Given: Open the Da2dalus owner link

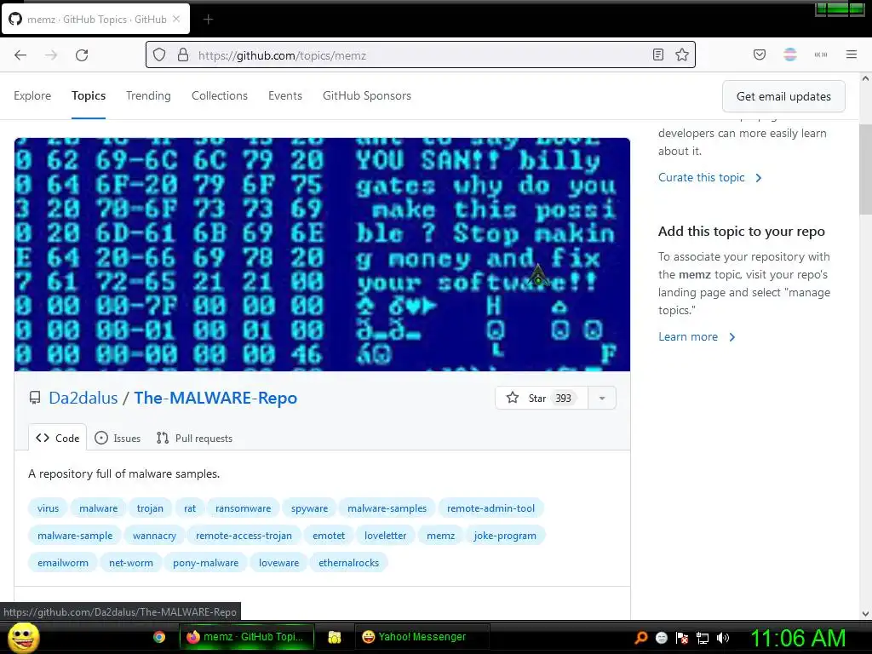Looking at the screenshot, I should (x=83, y=398).
